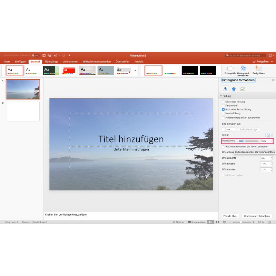This screenshot has width=276, height=276.
Task: Switch to slide sorter grid view icon
Action: click(217, 222)
